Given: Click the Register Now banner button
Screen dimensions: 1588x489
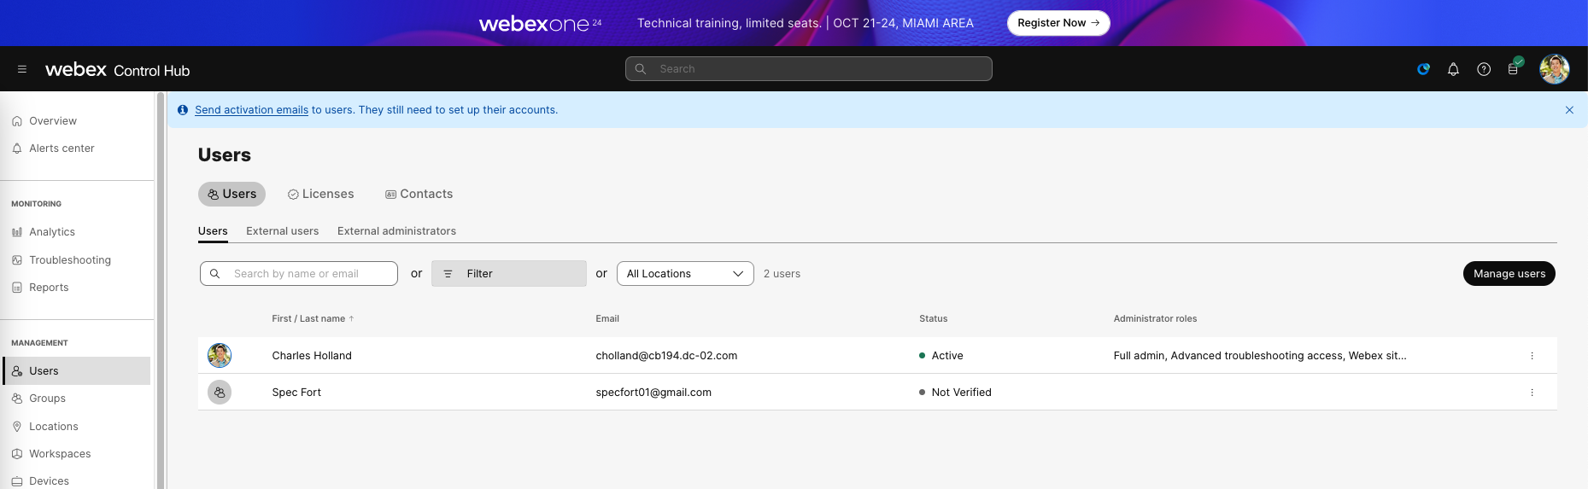Looking at the screenshot, I should pos(1058,23).
